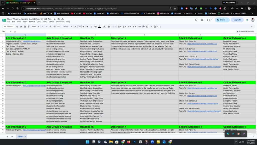Open recent-project link in row 12

click(204, 67)
